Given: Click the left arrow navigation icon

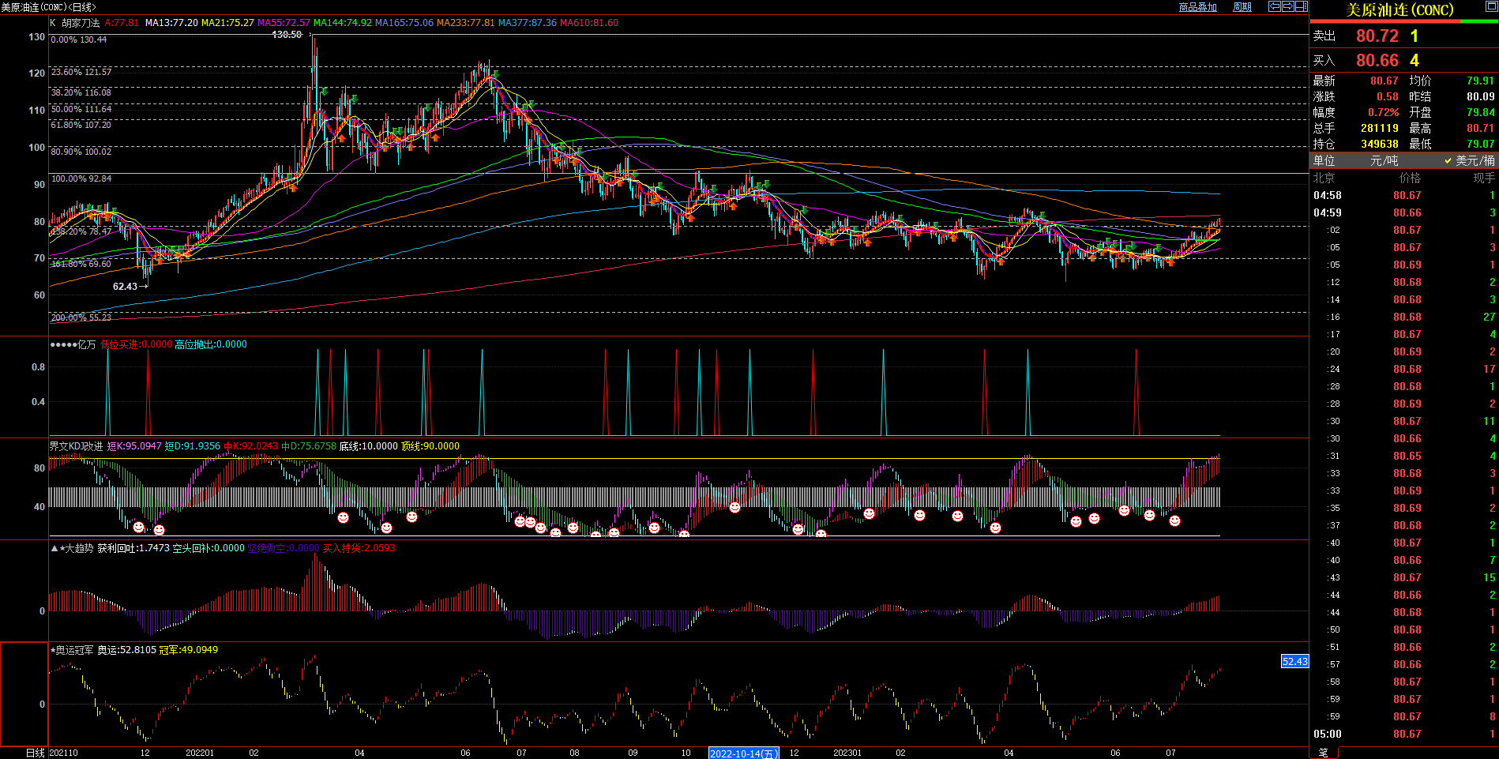Looking at the screenshot, I should pyautogui.click(x=1274, y=6).
